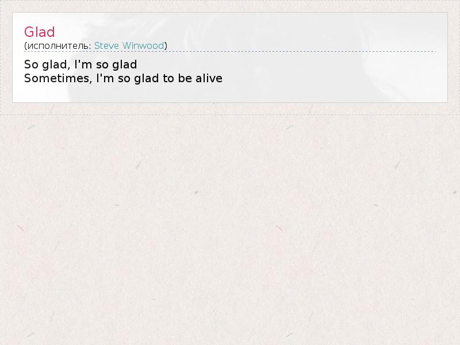The width and height of the screenshot is (460, 345).
Task: Click the word "Steve" in the artist name
Action: (106, 46)
